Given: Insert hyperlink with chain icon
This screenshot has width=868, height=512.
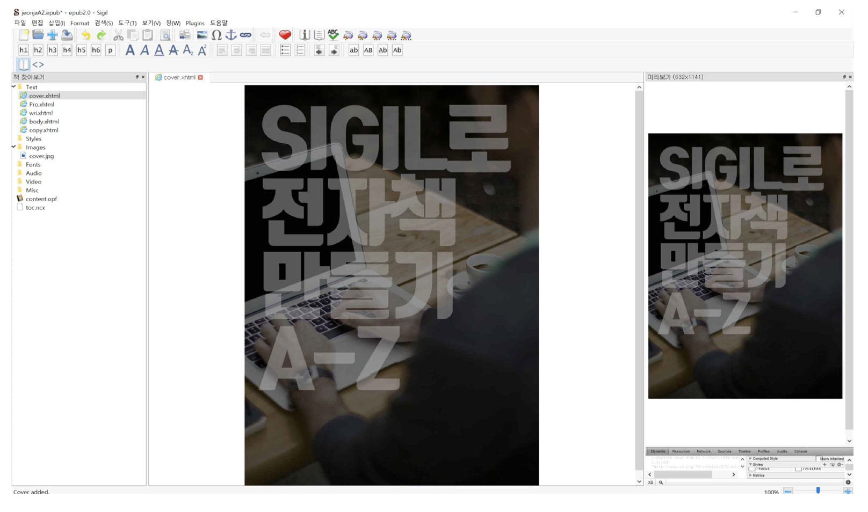Looking at the screenshot, I should pyautogui.click(x=245, y=35).
